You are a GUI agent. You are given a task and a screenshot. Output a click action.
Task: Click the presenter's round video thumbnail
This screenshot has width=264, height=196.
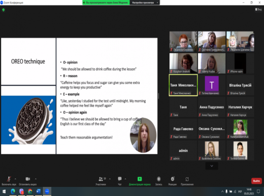143,134
